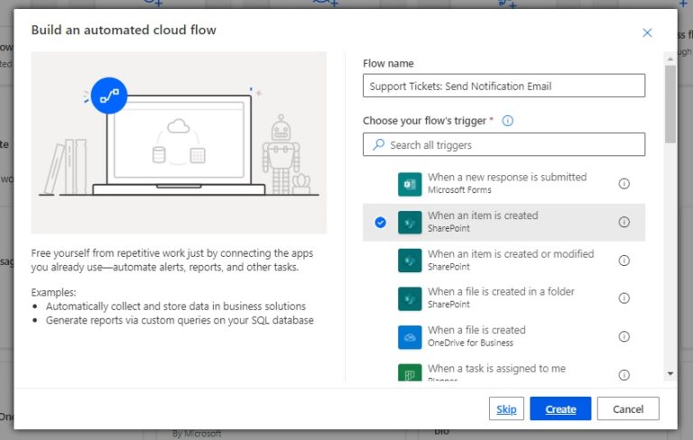
Task: Click SharePoint icon for file created in folder
Action: [x=410, y=298]
